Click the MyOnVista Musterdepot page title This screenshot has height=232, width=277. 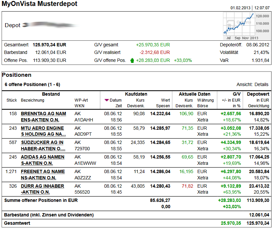point(39,4)
